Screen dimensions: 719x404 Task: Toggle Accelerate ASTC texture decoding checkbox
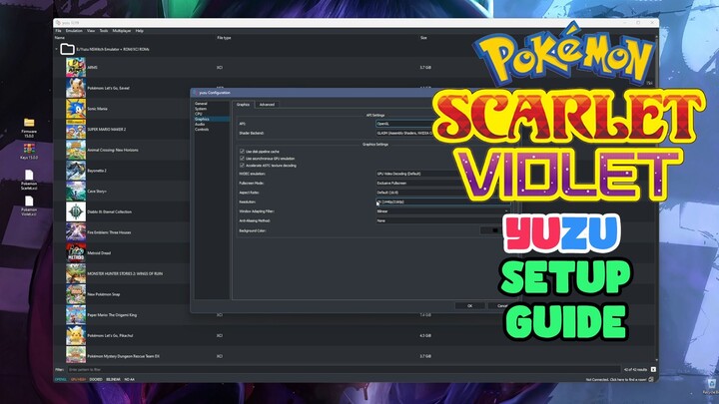pyautogui.click(x=242, y=165)
